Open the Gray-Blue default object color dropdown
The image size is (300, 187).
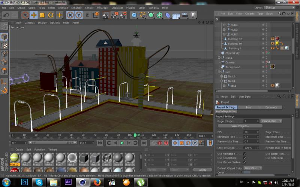tap(253, 168)
